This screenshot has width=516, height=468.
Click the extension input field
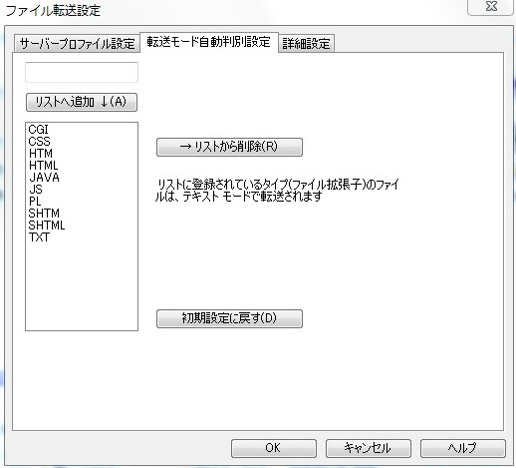[x=82, y=72]
